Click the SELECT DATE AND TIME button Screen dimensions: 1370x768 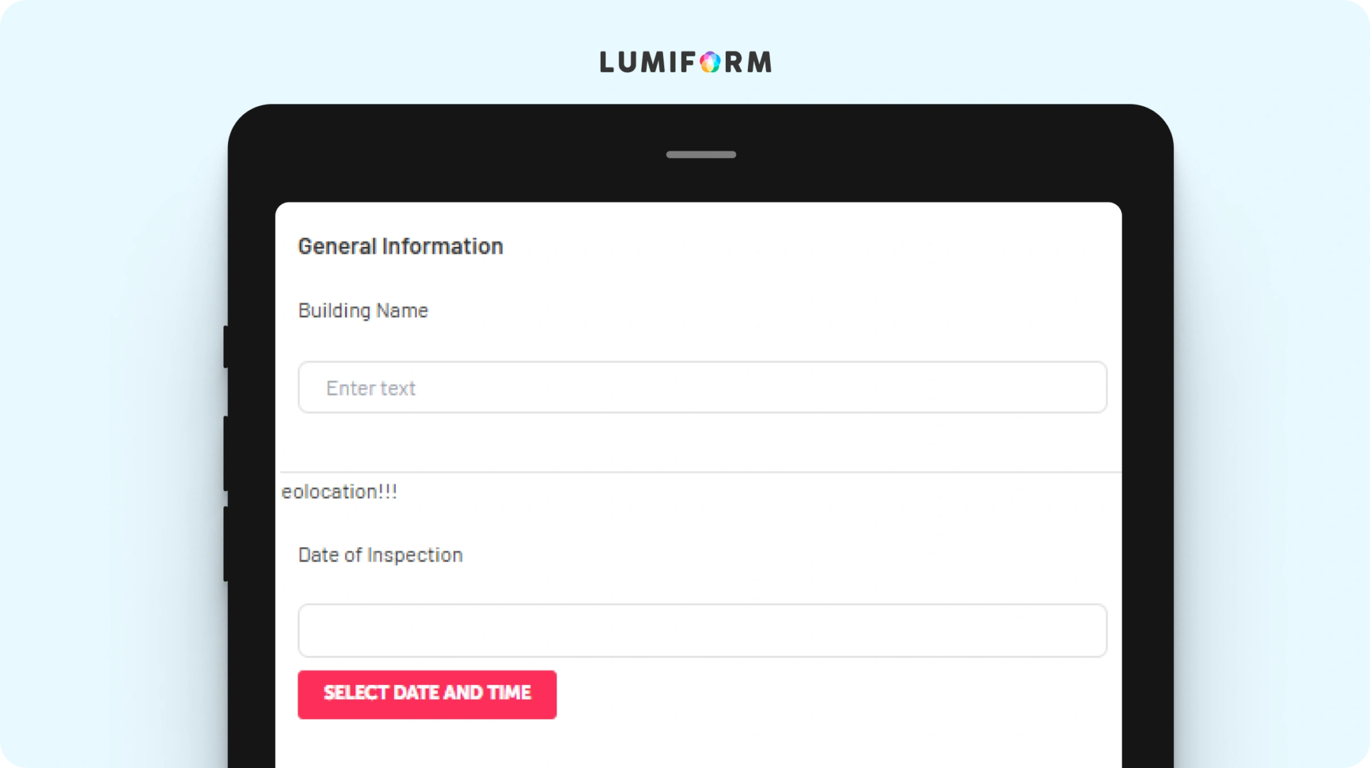pyautogui.click(x=427, y=694)
